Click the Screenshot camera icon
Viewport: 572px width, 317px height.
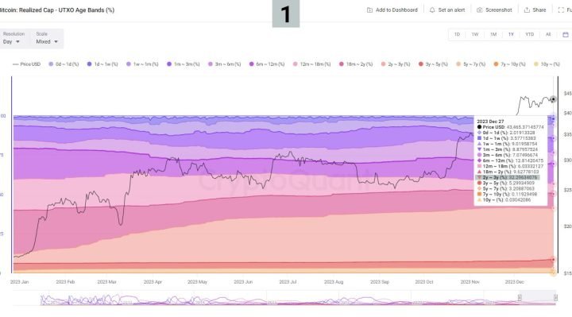(x=480, y=10)
